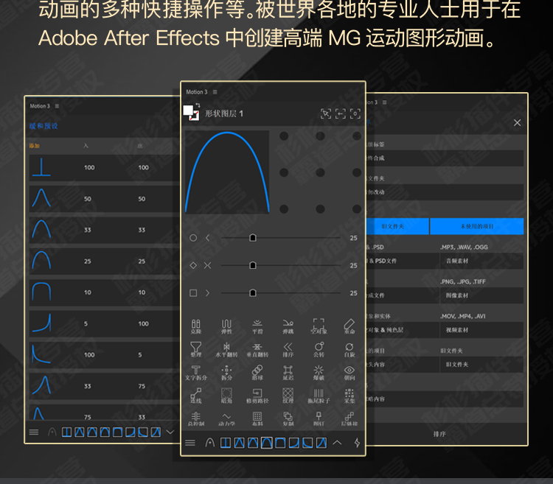
Task: Adjust the third easing slider handle
Action: click(252, 293)
